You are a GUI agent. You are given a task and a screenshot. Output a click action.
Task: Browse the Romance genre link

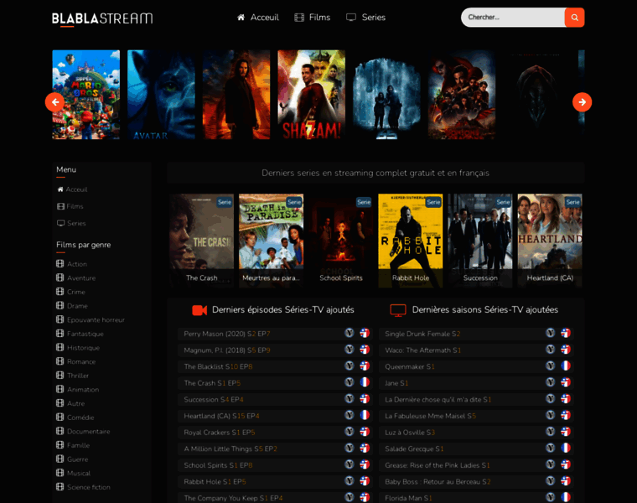click(x=81, y=361)
